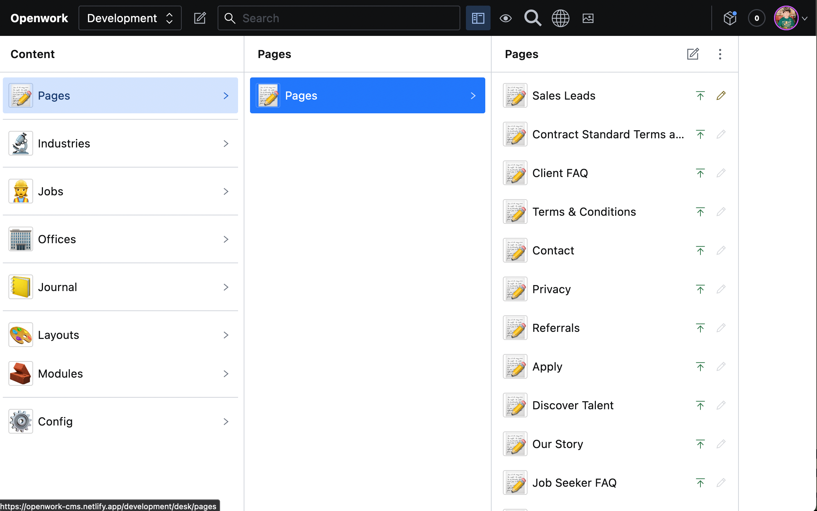
Task: Click the green publish arrow for Sales Leads
Action: [700, 96]
